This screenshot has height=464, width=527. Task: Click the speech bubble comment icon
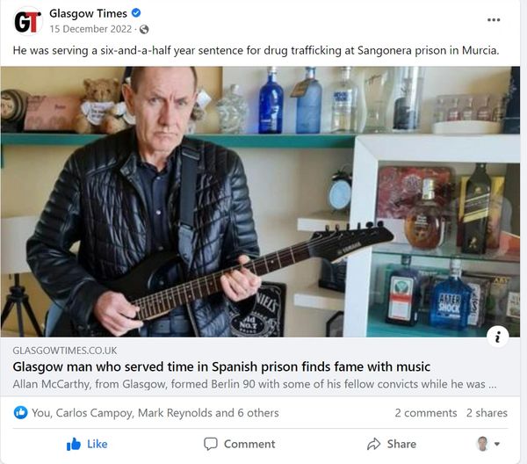pyautogui.click(x=211, y=444)
